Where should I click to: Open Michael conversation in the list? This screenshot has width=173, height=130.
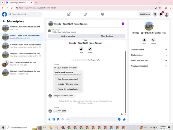point(22,72)
